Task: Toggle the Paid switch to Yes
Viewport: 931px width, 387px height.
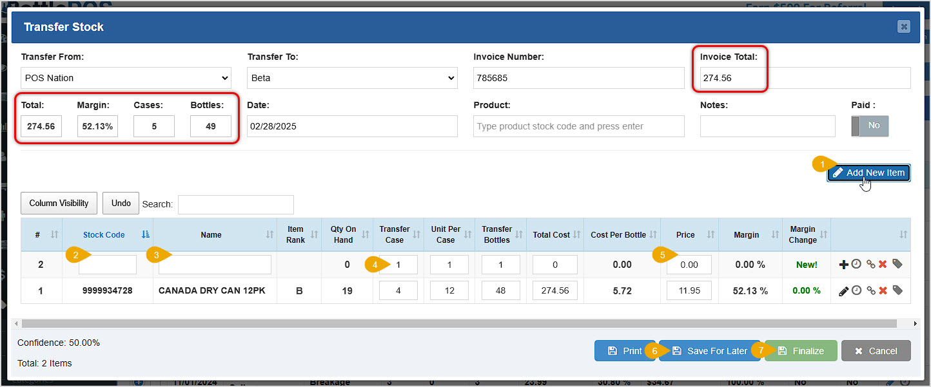Action: click(870, 126)
